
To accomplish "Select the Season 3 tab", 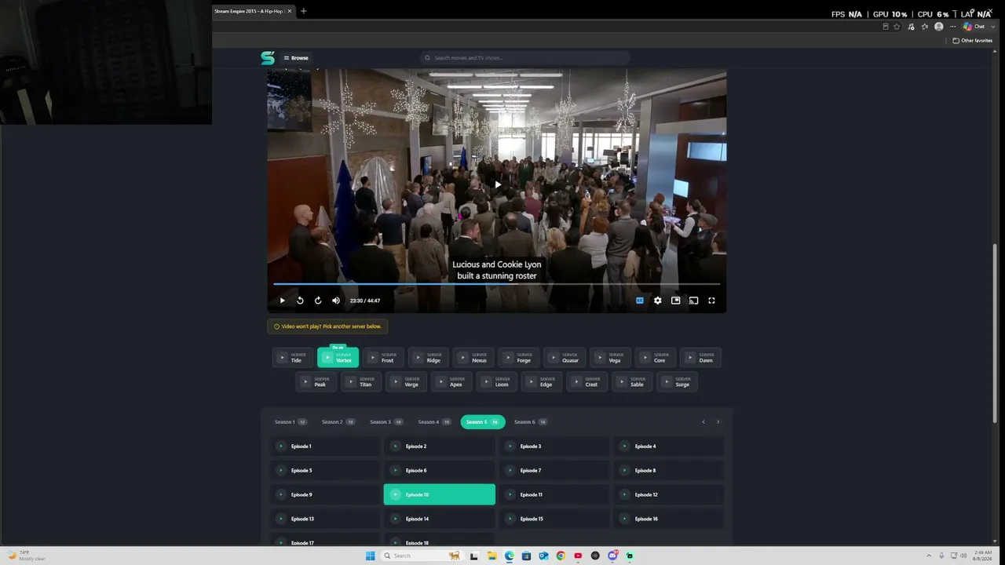I will (386, 422).
